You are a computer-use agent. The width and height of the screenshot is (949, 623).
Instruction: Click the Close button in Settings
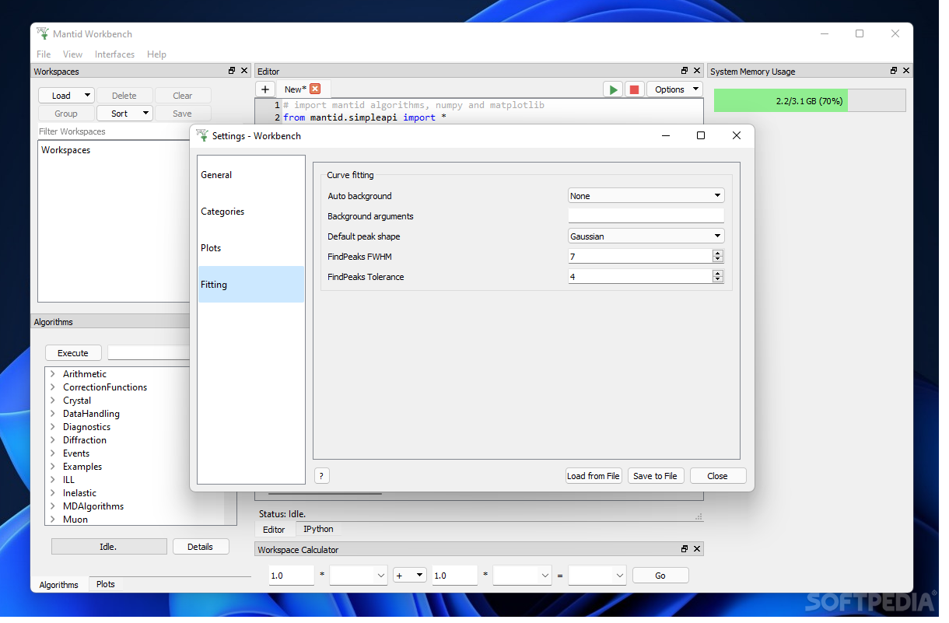pyautogui.click(x=717, y=476)
